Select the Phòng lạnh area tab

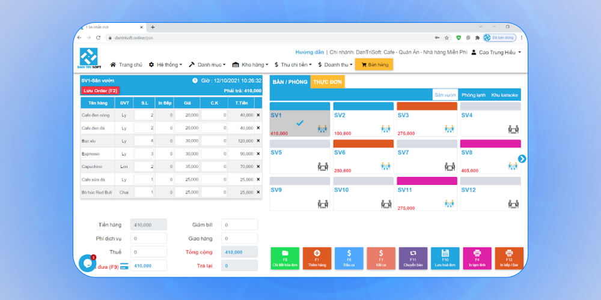473,95
